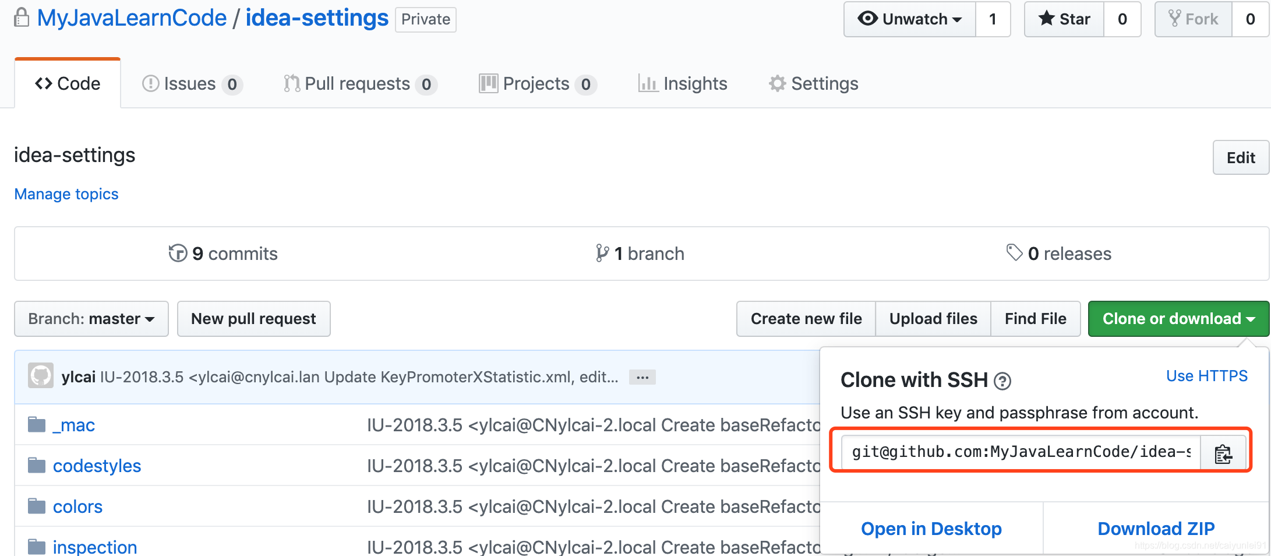Open the MyJavaLearnCode owner link

pyautogui.click(x=132, y=18)
